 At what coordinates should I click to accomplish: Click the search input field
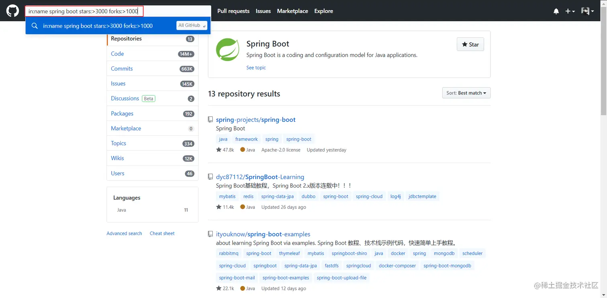[x=118, y=11]
